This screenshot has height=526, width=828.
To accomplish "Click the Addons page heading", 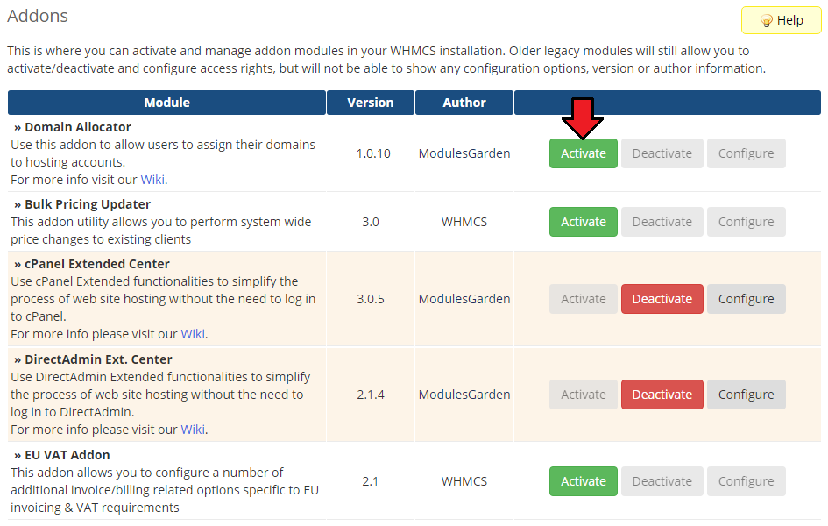I will [x=38, y=16].
